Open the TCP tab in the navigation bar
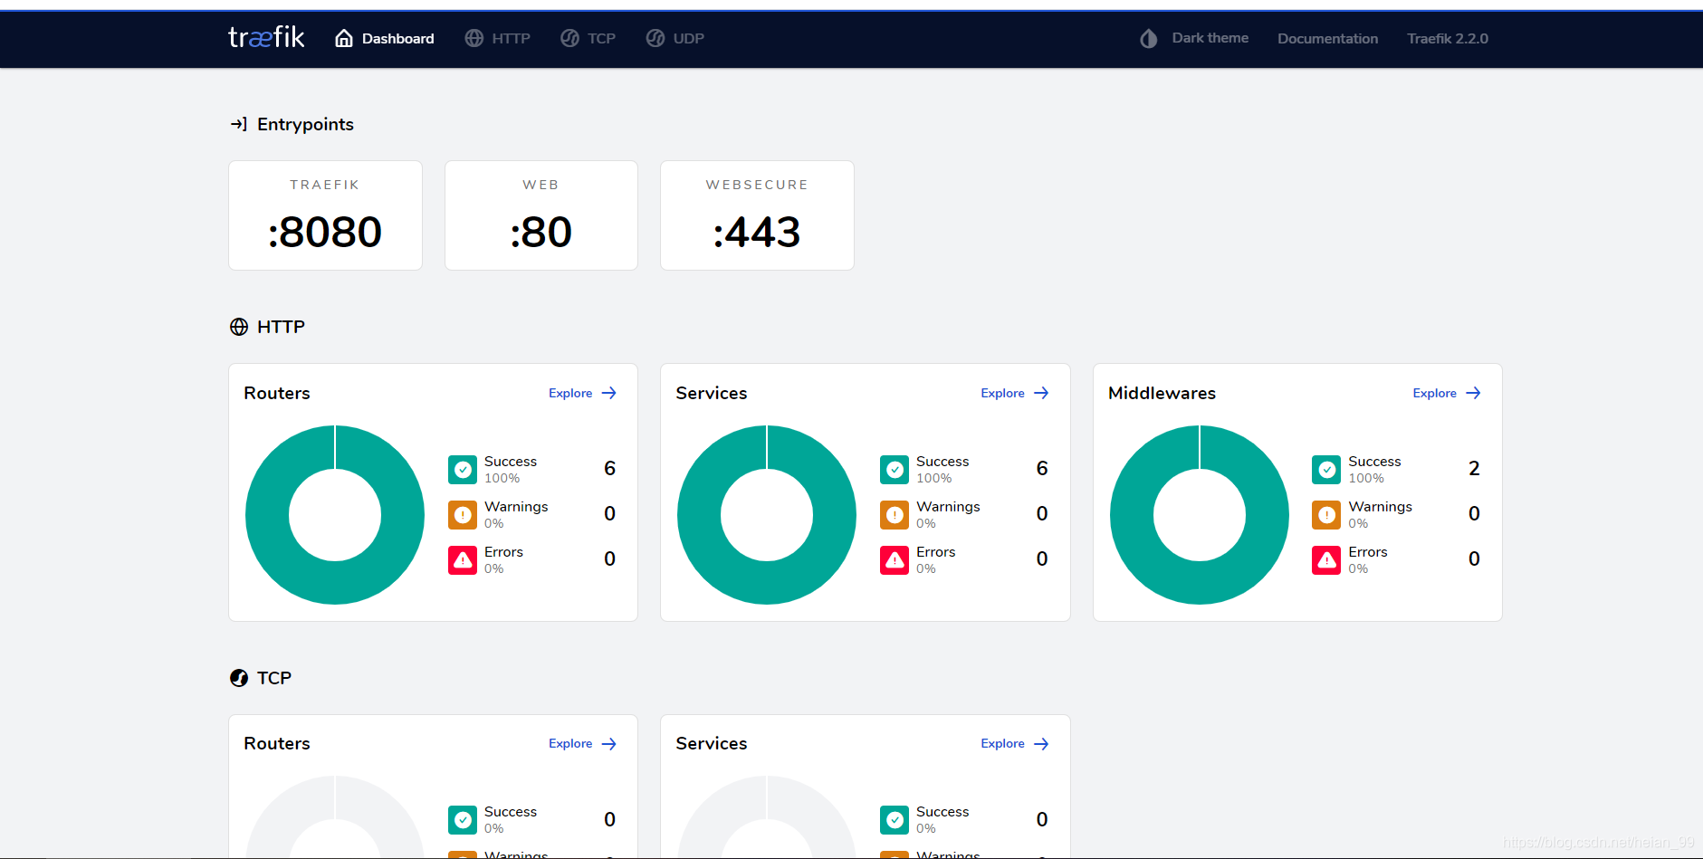The image size is (1703, 859). [588, 38]
